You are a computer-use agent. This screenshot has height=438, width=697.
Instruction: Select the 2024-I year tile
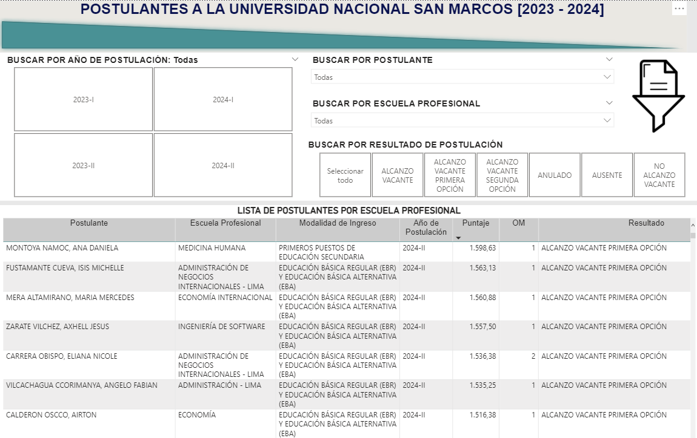223,99
